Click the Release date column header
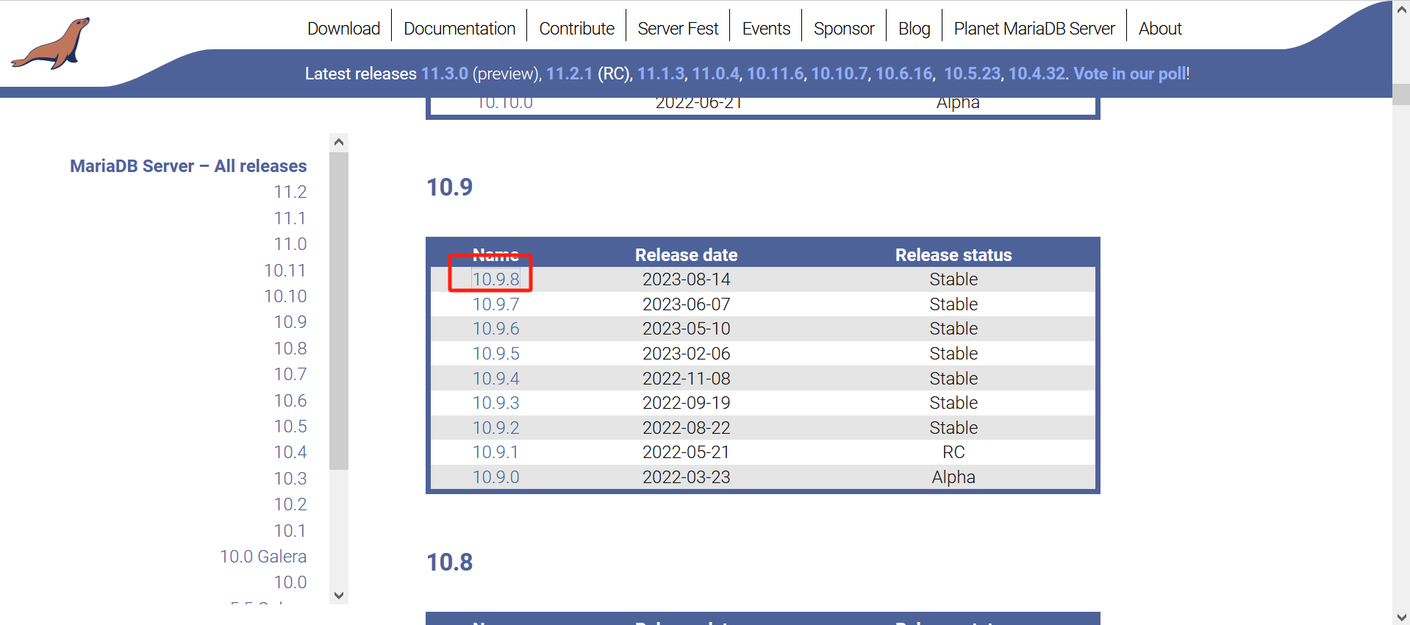The width and height of the screenshot is (1410, 625). 687,255
